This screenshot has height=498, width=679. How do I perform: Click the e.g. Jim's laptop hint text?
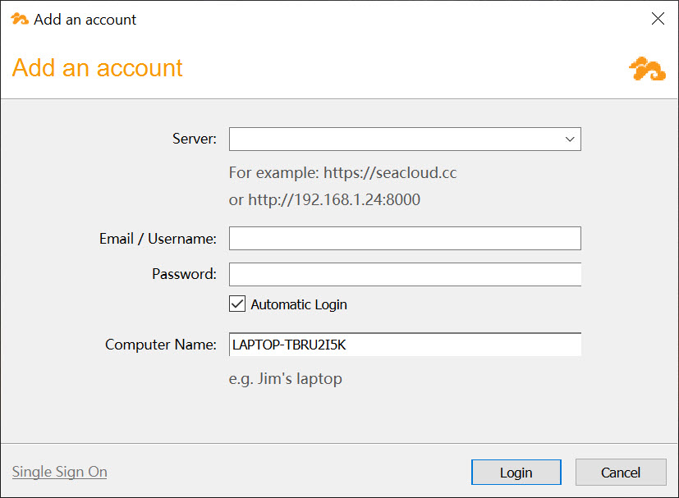point(286,378)
